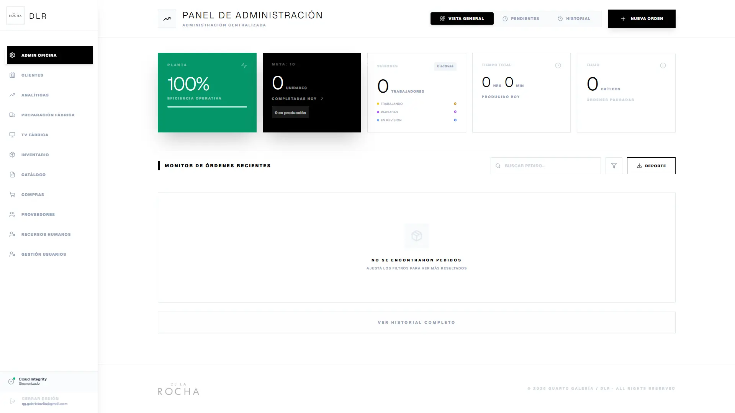Image resolution: width=735 pixels, height=413 pixels.
Task: Switch to the Historial tab
Action: point(574,19)
